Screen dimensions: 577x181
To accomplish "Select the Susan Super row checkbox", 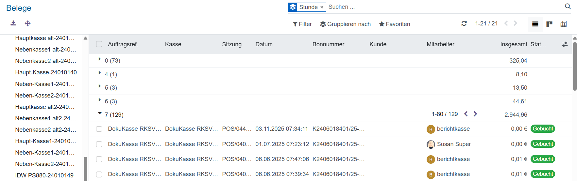I will [x=99, y=144].
